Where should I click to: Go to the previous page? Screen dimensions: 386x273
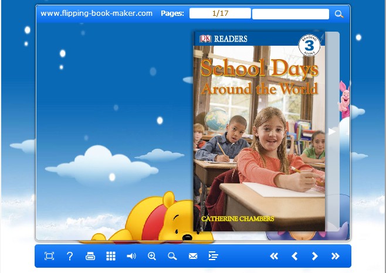pos(294,256)
